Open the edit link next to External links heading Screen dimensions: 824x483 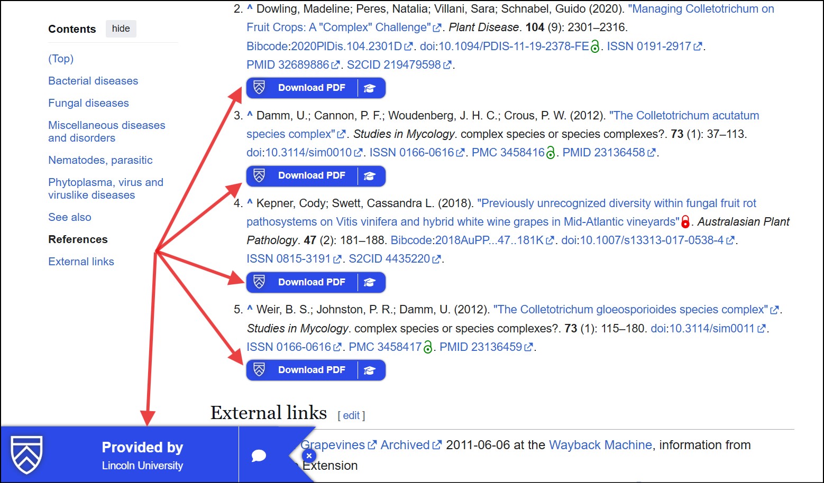351,415
